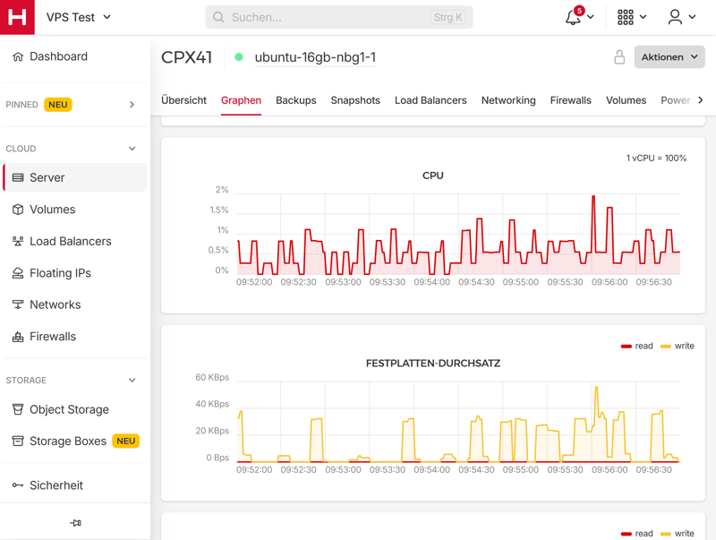This screenshot has width=716, height=540.
Task: Focus the Suchen search field
Action: coord(331,17)
